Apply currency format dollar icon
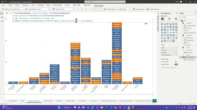This screenshot has height=110, width=197. (x=77, y=9)
